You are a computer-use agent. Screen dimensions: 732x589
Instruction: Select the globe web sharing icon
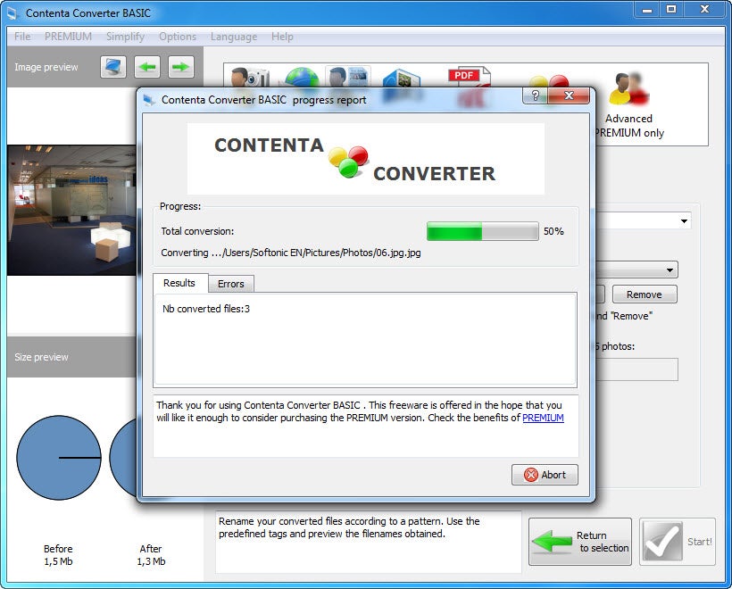pos(302,78)
